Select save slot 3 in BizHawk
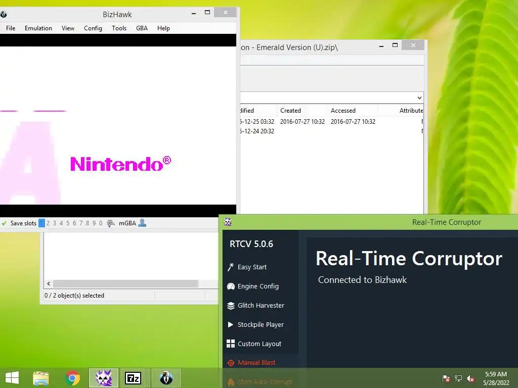This screenshot has width=518, height=388. point(55,223)
